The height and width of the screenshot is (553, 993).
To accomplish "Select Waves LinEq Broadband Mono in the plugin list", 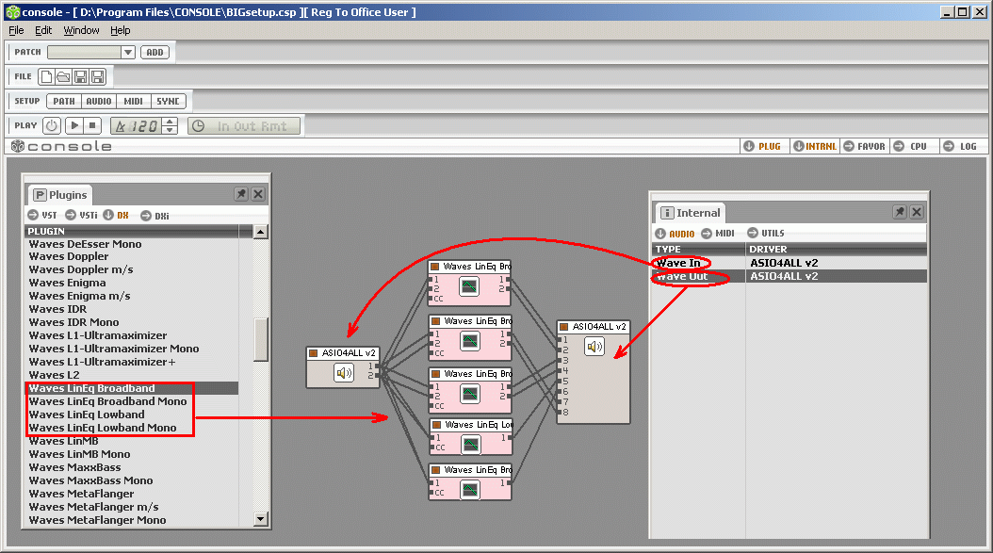I will pos(107,401).
